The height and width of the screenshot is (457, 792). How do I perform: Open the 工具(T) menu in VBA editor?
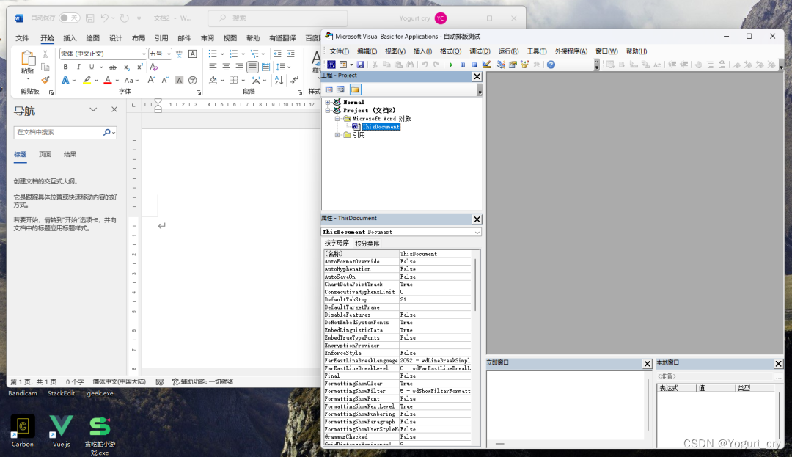[536, 51]
